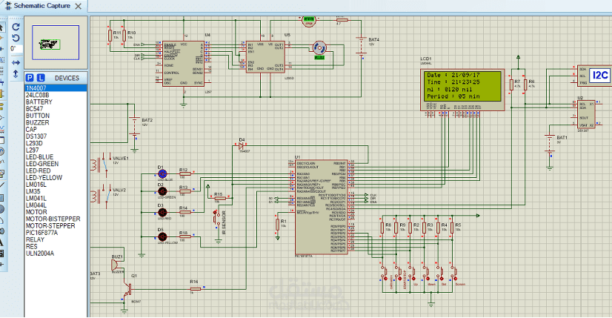Close the Schematic Capture tab
The width and height of the screenshot is (612, 318).
(x=79, y=6)
